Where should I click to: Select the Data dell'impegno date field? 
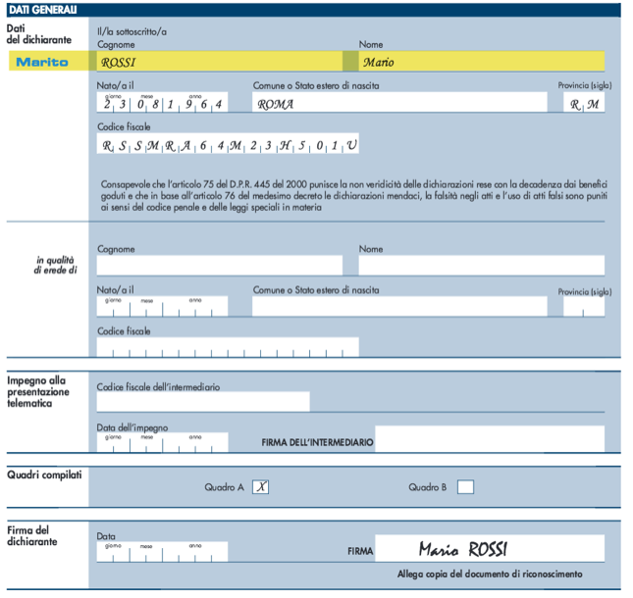coord(162,443)
